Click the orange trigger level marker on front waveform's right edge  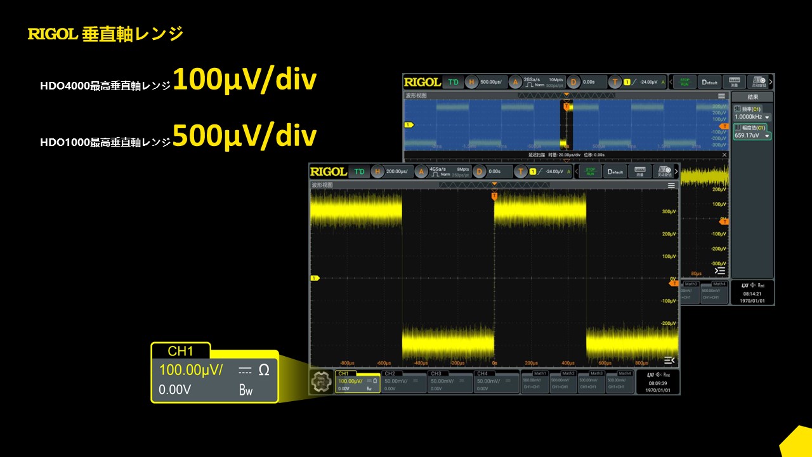coord(674,283)
